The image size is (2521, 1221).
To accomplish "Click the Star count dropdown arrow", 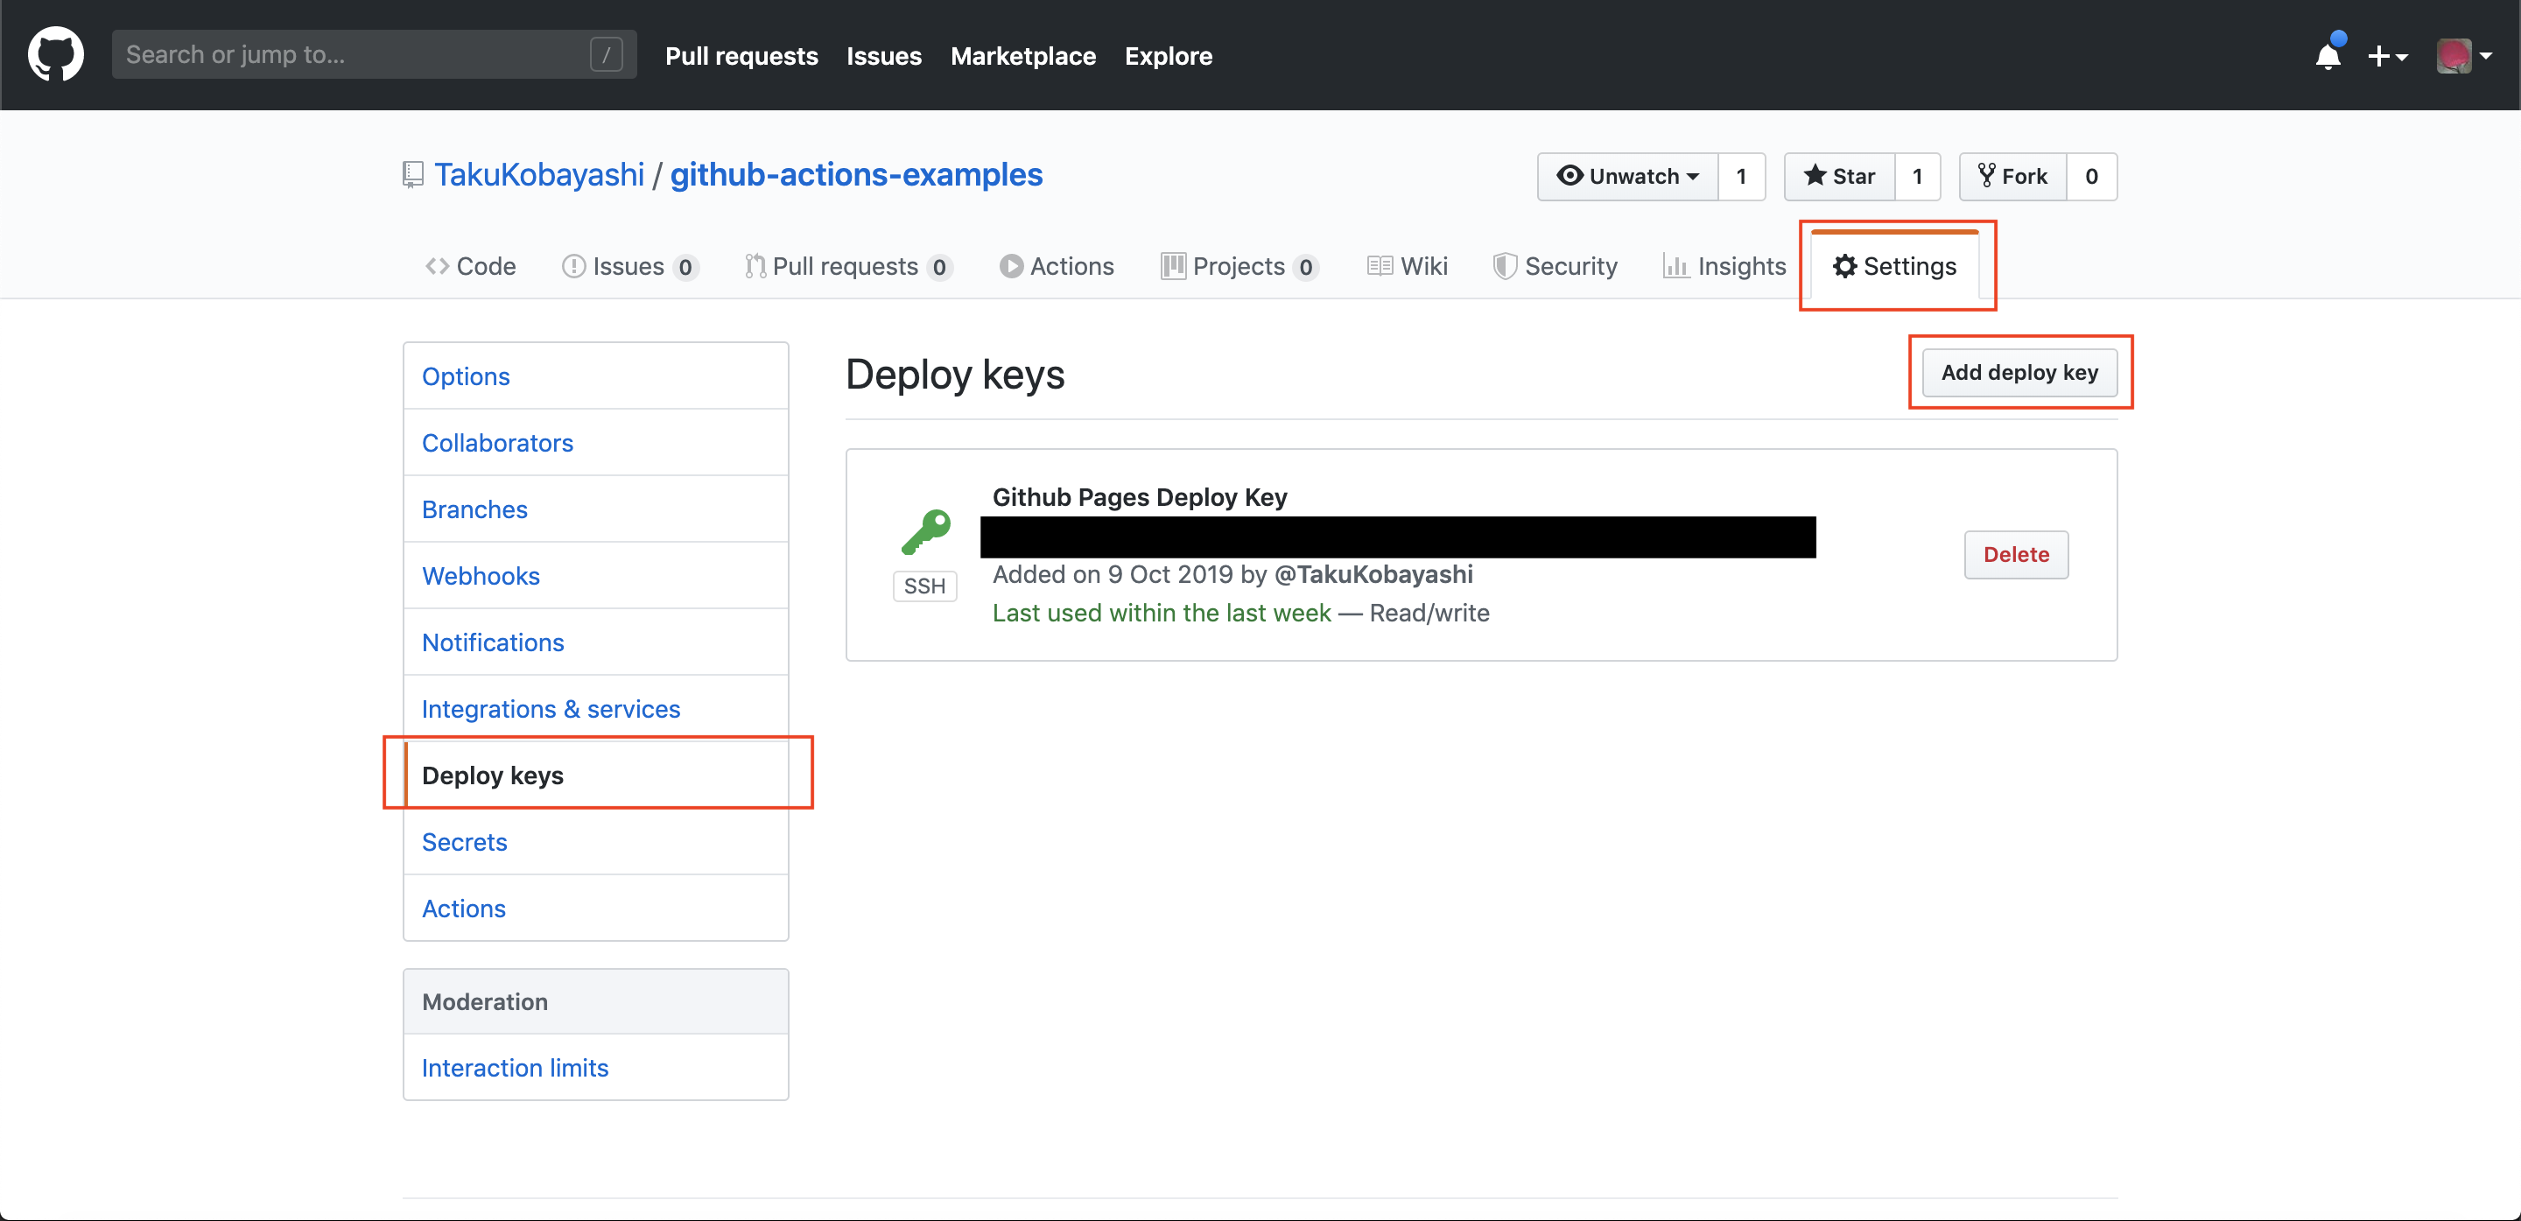I will click(x=1918, y=175).
